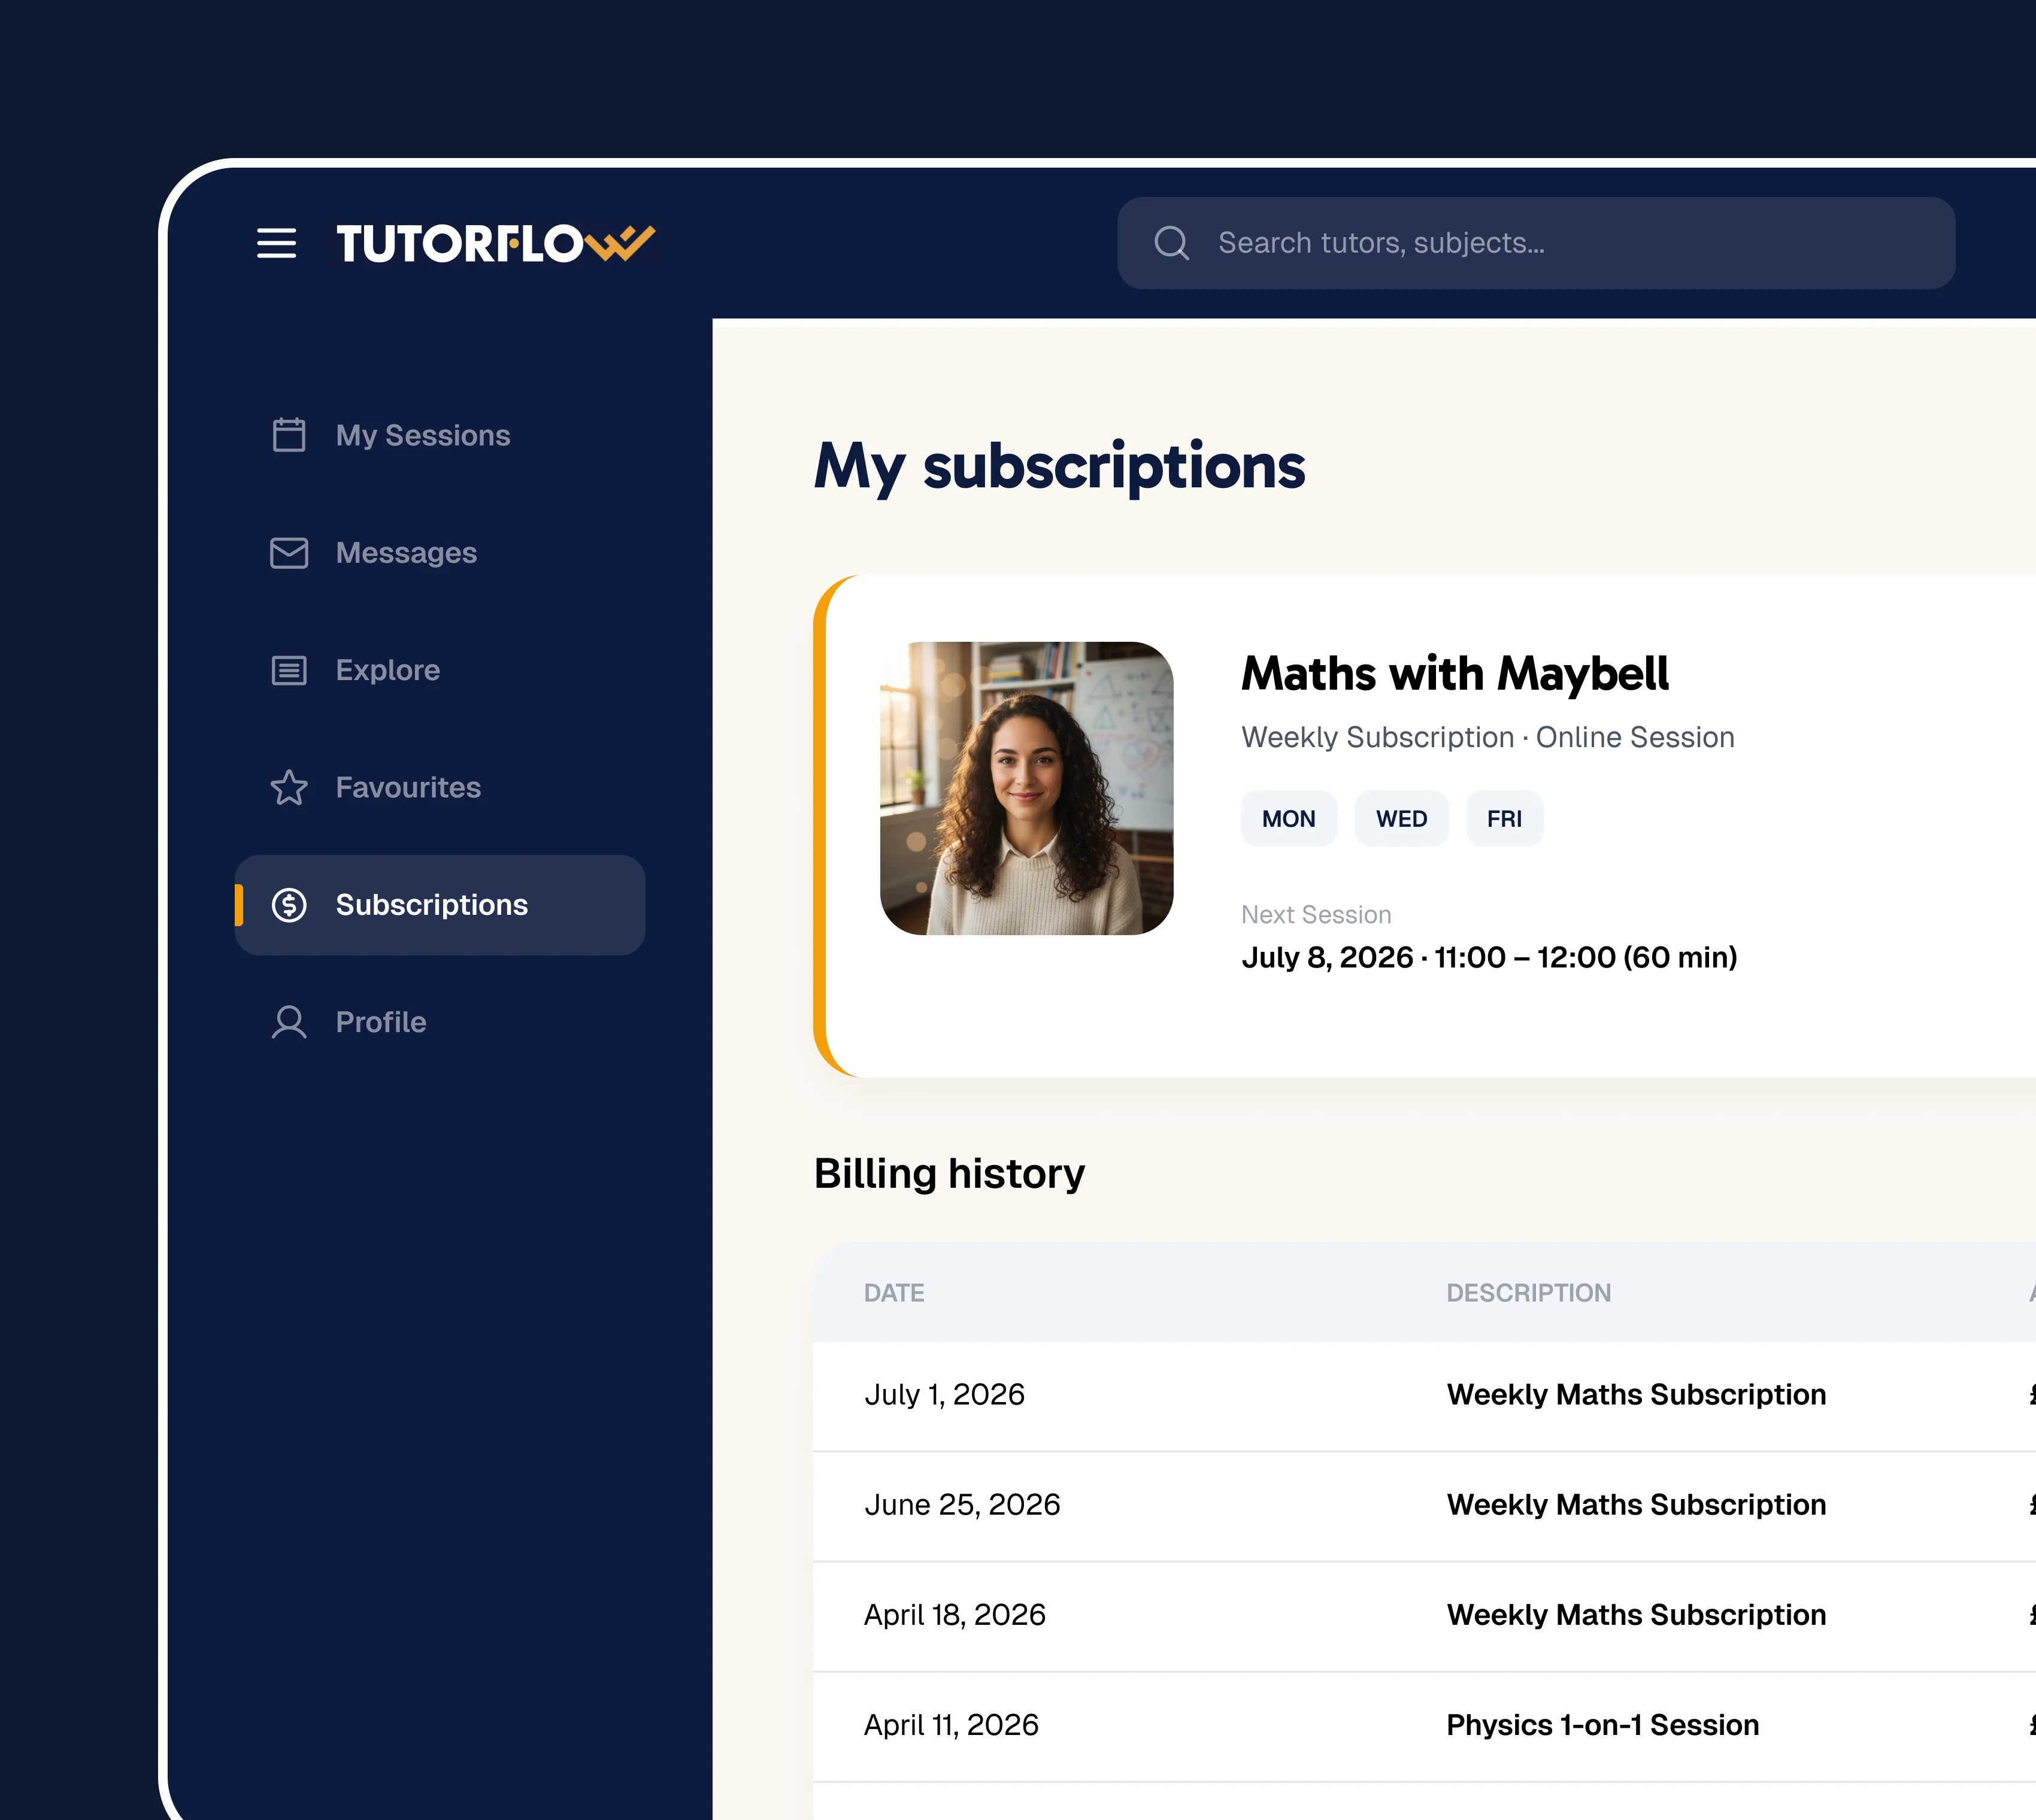This screenshot has width=2036, height=1820.
Task: Click the Explore list icon
Action: point(289,670)
